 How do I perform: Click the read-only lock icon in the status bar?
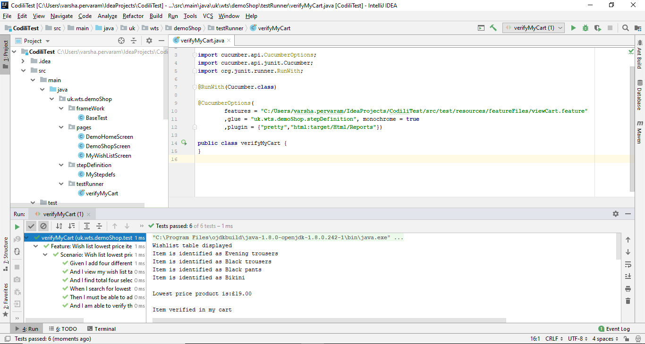pos(626,339)
